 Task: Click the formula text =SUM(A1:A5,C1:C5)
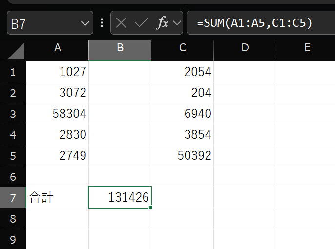coord(254,23)
